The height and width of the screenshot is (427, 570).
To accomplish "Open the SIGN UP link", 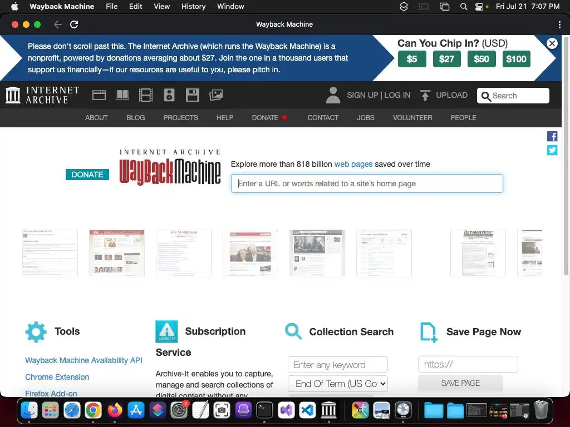I will click(x=362, y=95).
